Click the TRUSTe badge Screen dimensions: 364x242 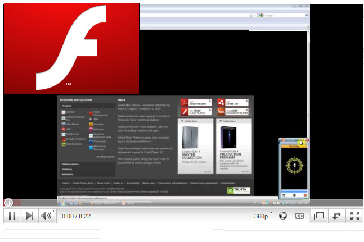(239, 190)
